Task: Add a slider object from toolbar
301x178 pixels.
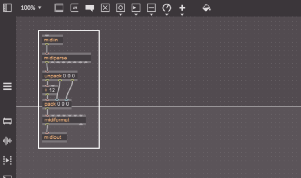Action: coord(151,8)
